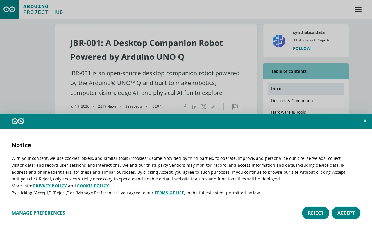The width and height of the screenshot is (372, 232).
Task: Open the Terms of Use link
Action: point(169,193)
